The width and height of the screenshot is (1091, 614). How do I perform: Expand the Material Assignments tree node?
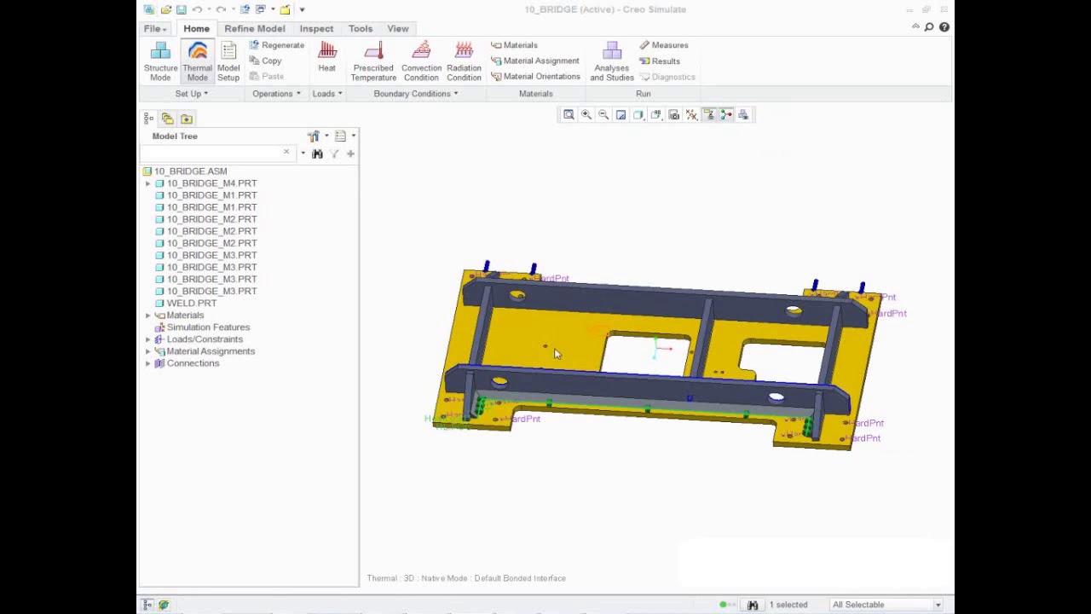148,351
